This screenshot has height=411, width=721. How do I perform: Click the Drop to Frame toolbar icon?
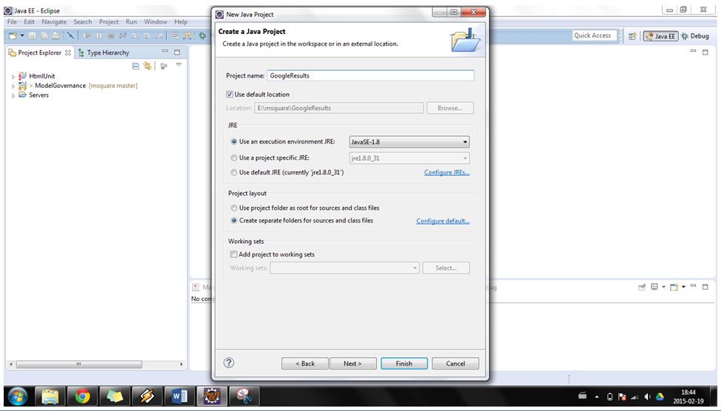coord(175,35)
